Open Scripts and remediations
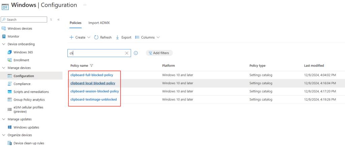This screenshot has height=147, width=345. pyautogui.click(x=31, y=92)
